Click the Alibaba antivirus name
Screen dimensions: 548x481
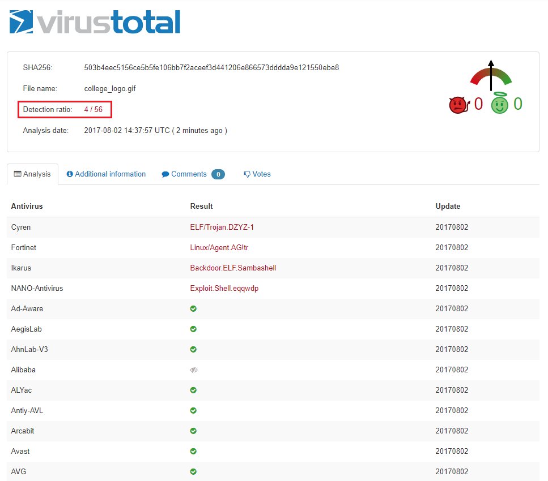pyautogui.click(x=23, y=370)
